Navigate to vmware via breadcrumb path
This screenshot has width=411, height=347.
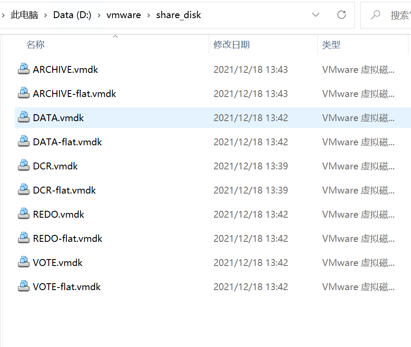pos(123,14)
